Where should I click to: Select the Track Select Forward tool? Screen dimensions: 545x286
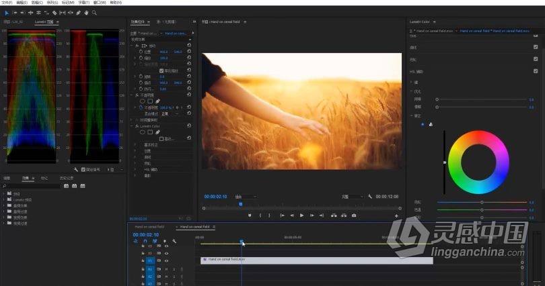pyautogui.click(x=15, y=13)
